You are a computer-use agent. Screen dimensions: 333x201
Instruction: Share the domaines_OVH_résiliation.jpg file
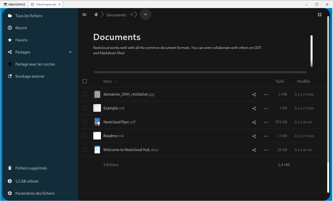254,95
